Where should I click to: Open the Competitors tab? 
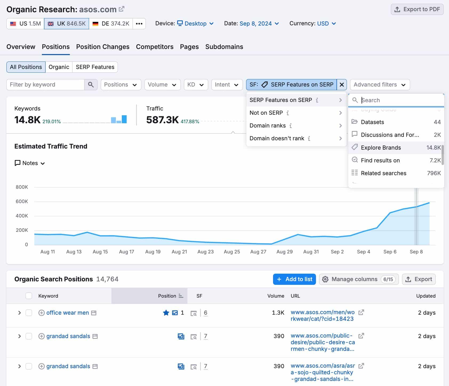(x=155, y=47)
